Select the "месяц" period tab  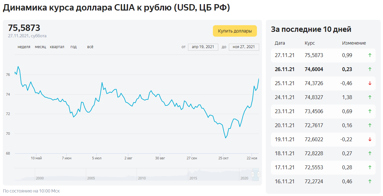[x=41, y=47]
